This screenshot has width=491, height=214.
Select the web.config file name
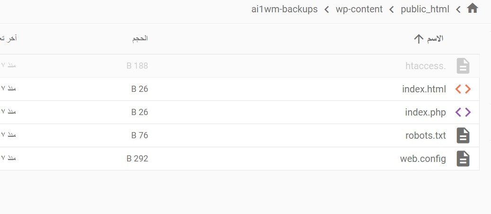[x=423, y=159]
